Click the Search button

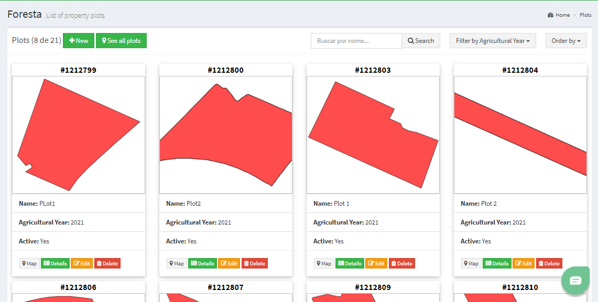pos(421,41)
